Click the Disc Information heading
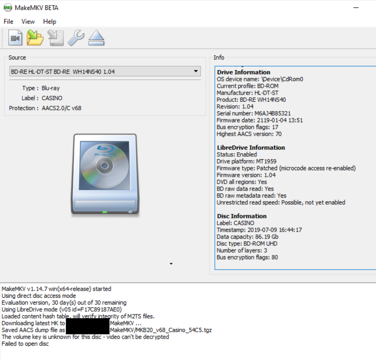 242,216
